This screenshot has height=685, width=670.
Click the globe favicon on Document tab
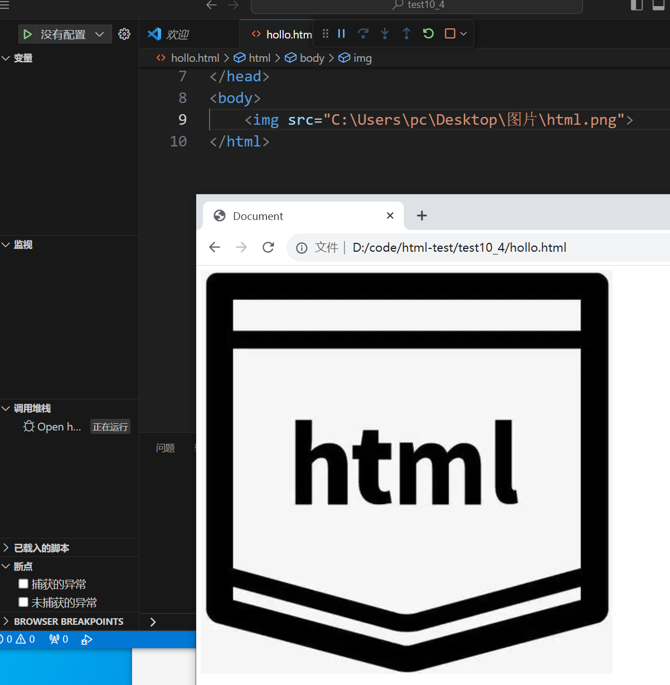click(x=220, y=216)
